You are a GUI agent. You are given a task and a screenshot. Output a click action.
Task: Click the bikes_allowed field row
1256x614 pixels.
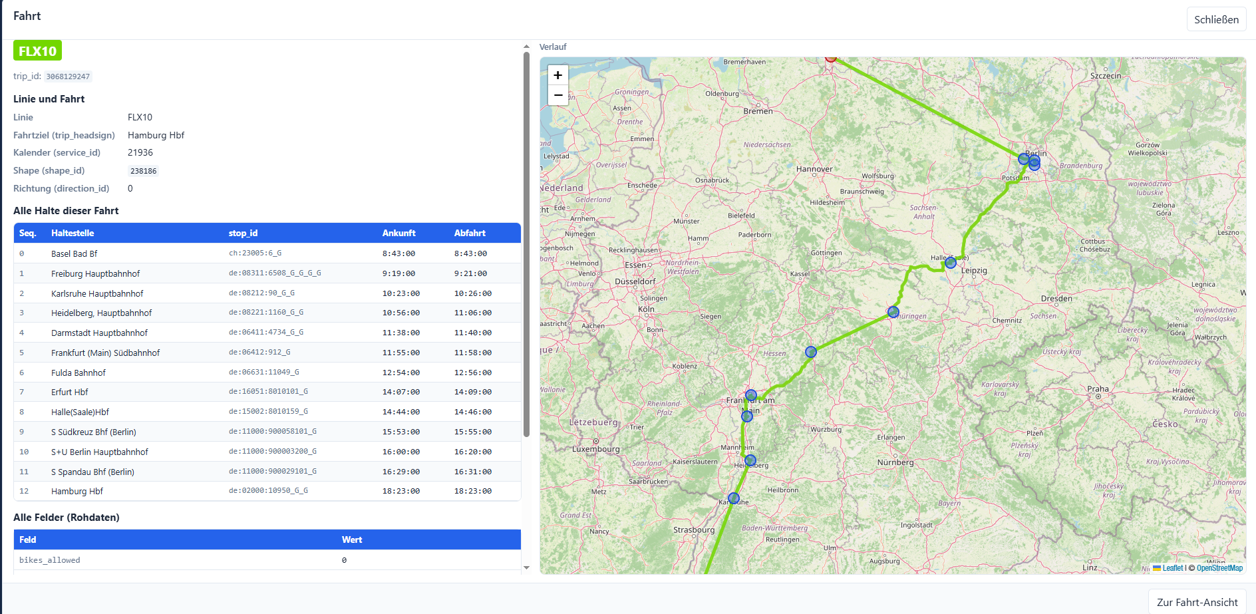[267, 560]
